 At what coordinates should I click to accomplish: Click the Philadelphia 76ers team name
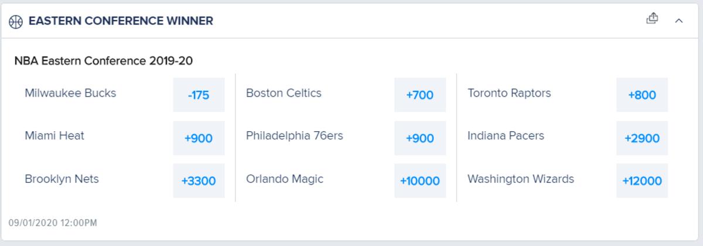click(x=295, y=136)
